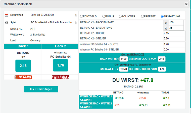Click the Back 1 column header
Image resolution: width=191 pixels, height=114 pixels.
point(23,46)
